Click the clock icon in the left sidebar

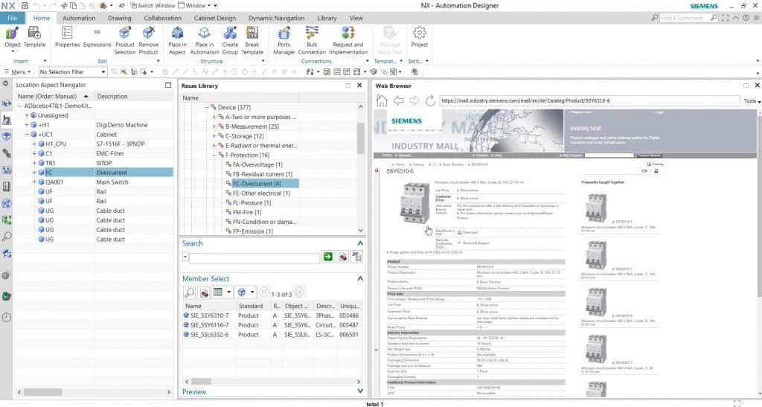[6, 317]
